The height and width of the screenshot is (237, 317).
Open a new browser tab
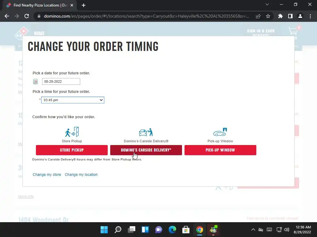84,5
